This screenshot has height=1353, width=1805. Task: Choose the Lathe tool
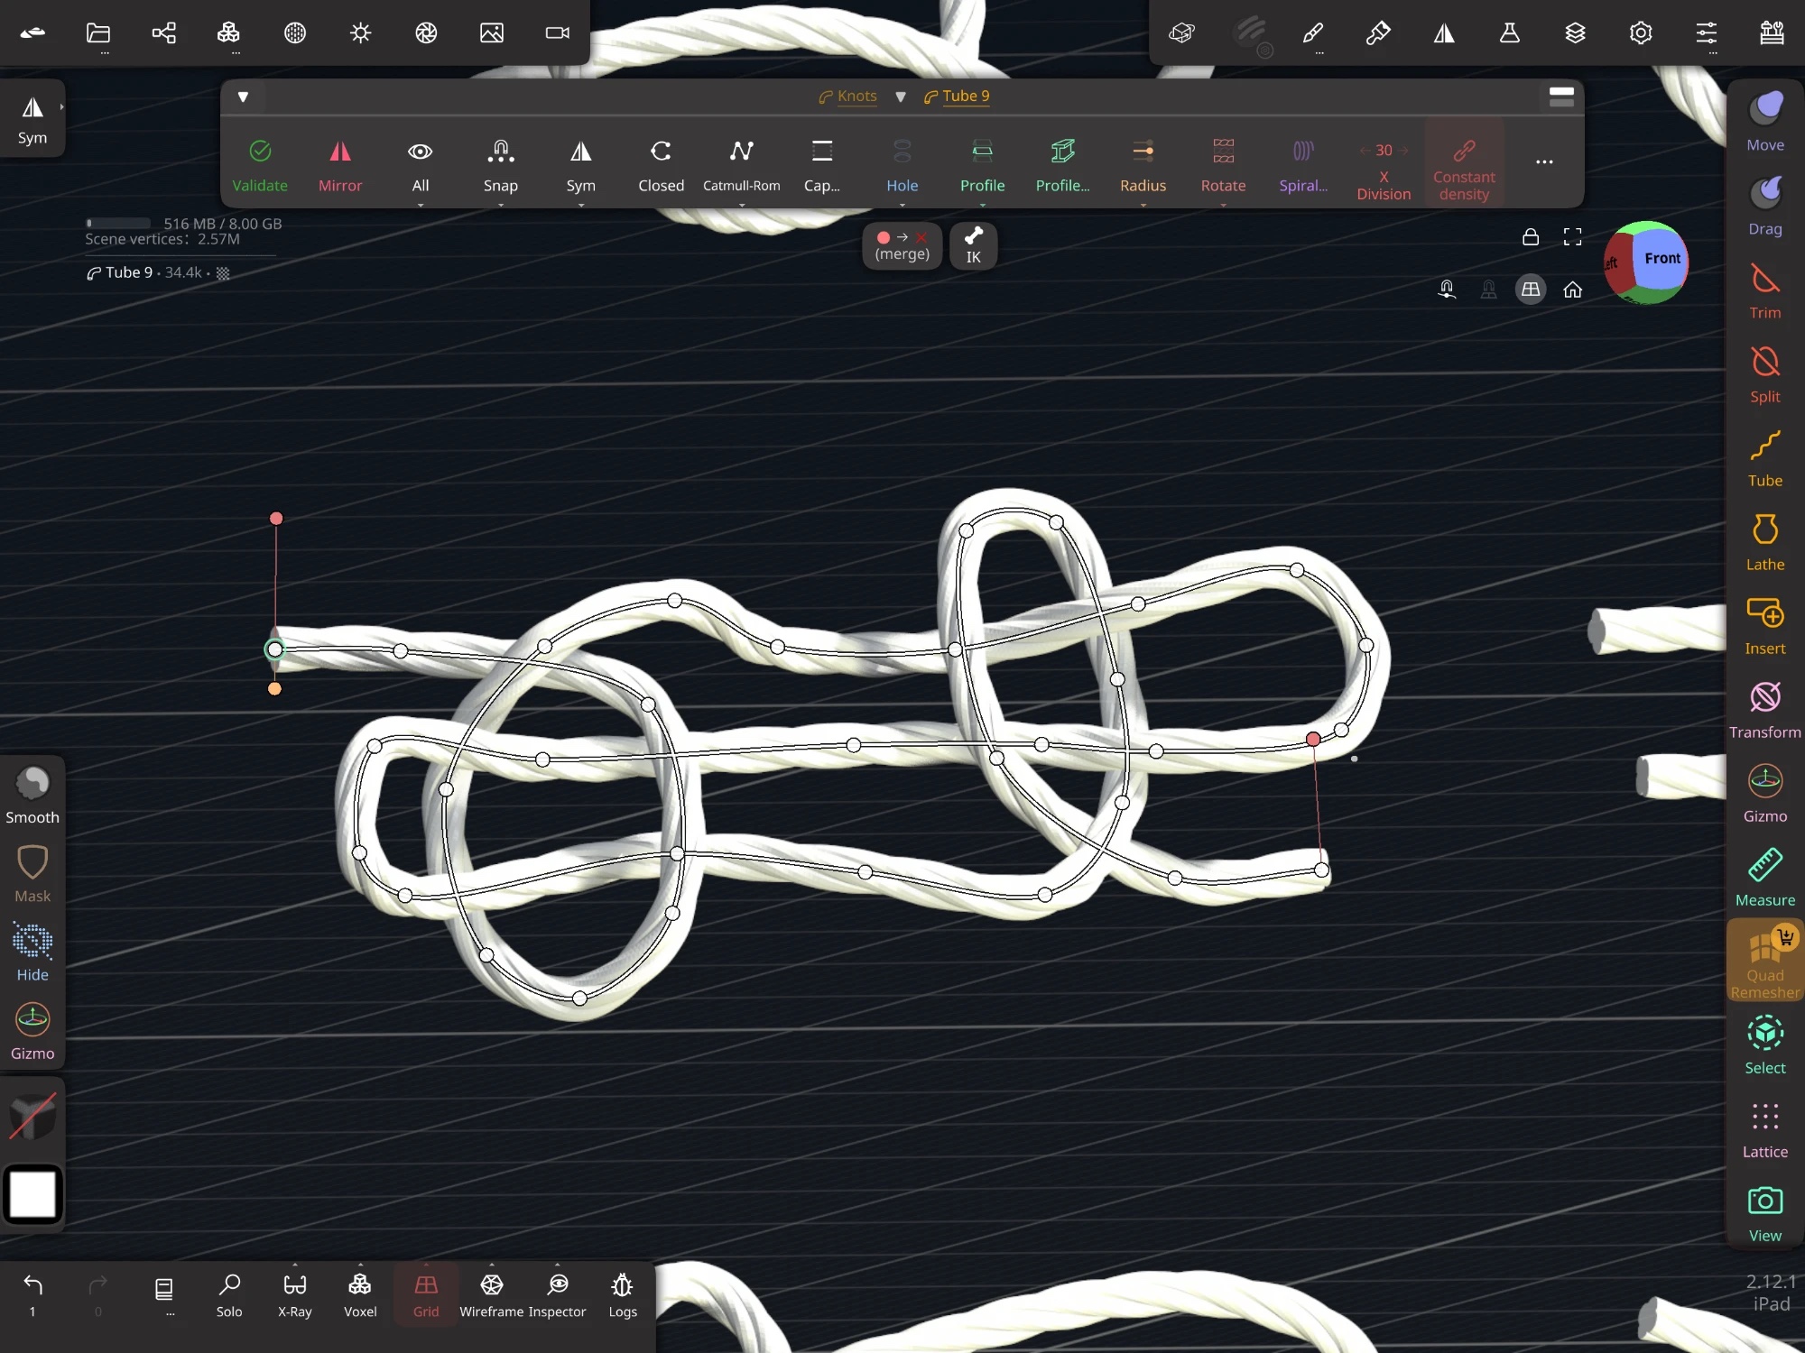click(1764, 542)
